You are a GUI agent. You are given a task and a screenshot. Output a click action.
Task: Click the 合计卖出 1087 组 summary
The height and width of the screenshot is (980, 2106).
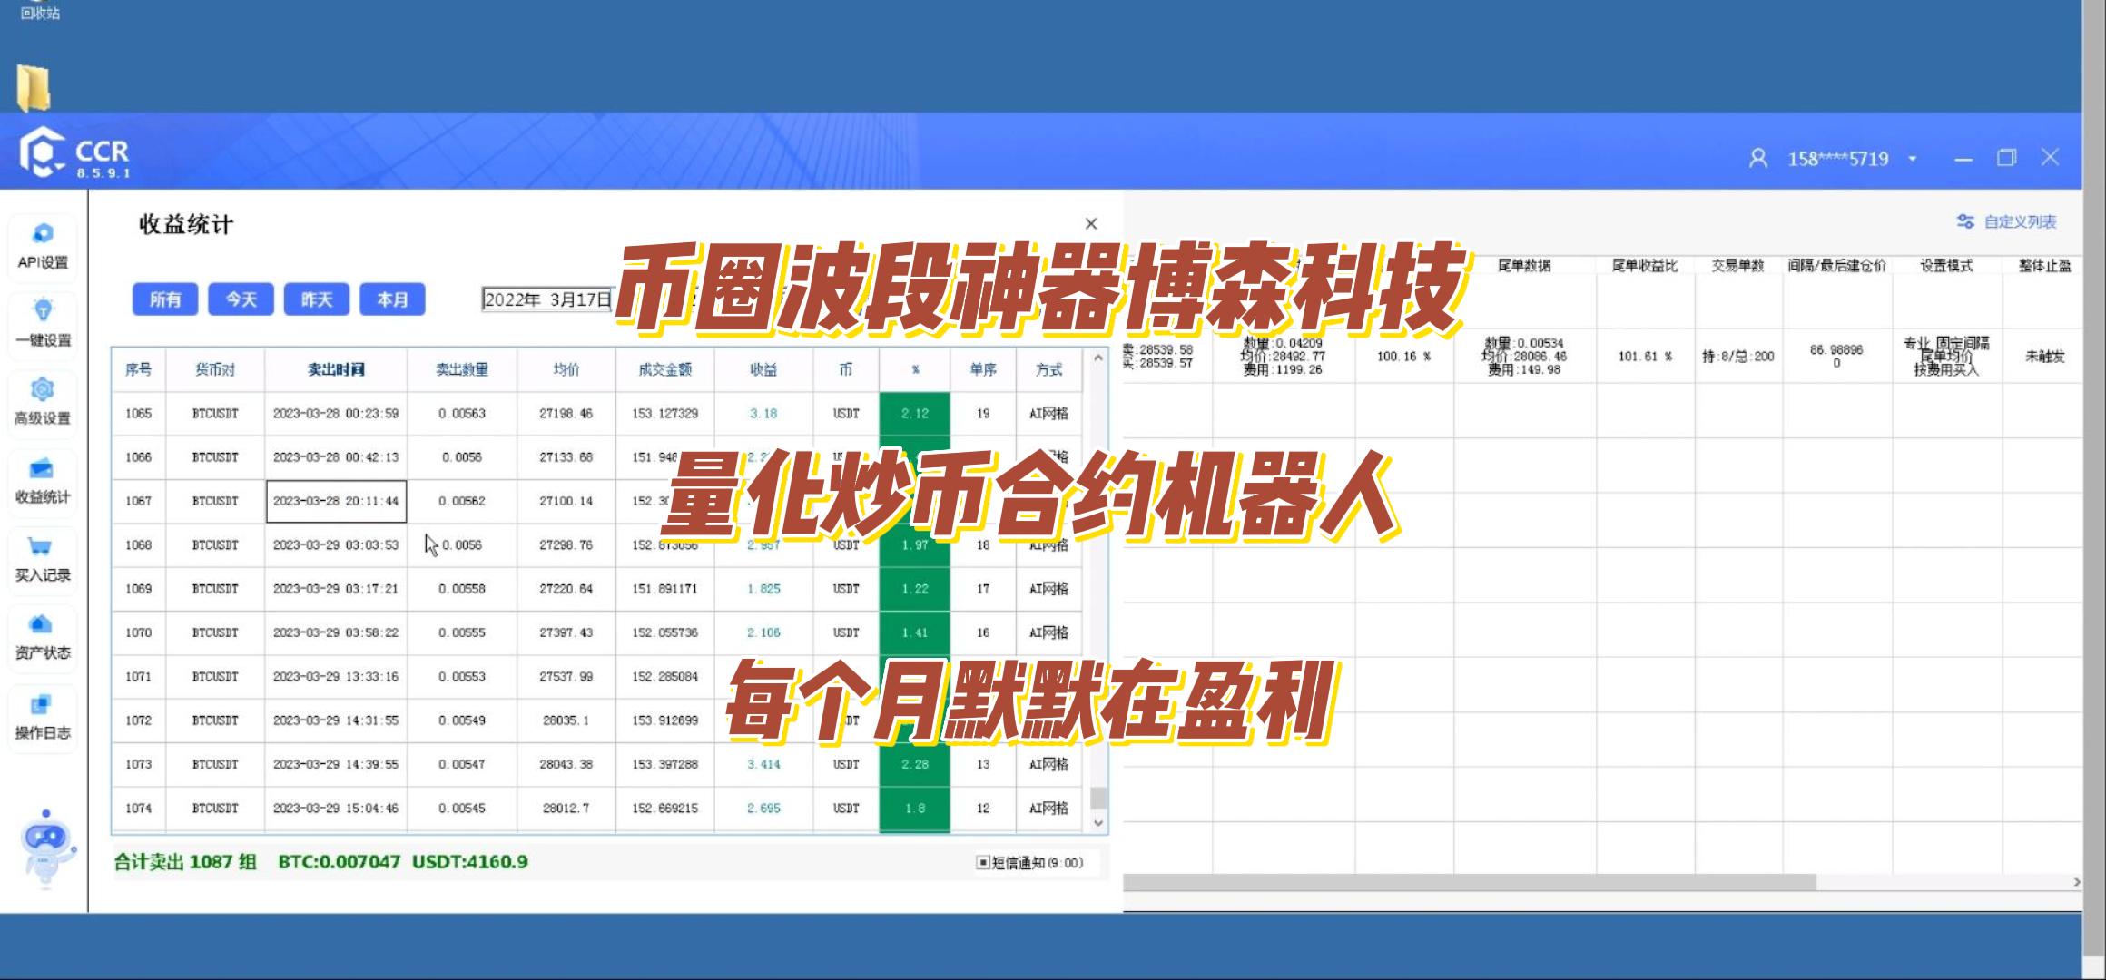[185, 862]
